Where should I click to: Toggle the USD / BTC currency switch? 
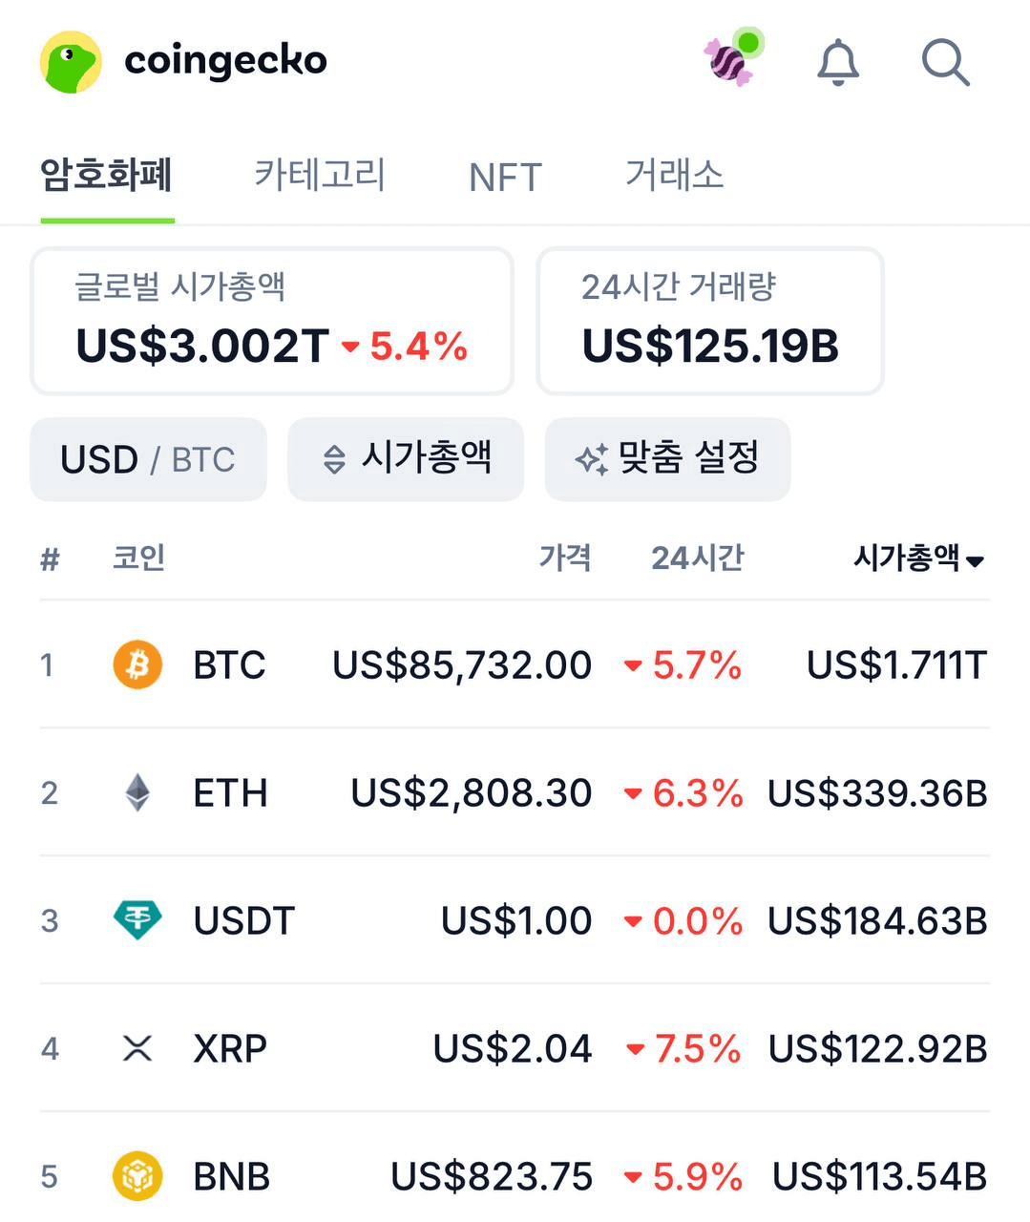(x=148, y=459)
